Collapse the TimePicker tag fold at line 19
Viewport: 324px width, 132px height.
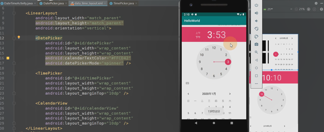[x=14, y=73]
